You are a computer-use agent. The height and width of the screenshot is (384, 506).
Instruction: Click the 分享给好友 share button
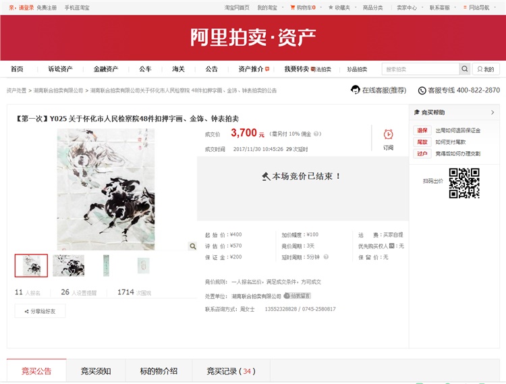click(40, 311)
